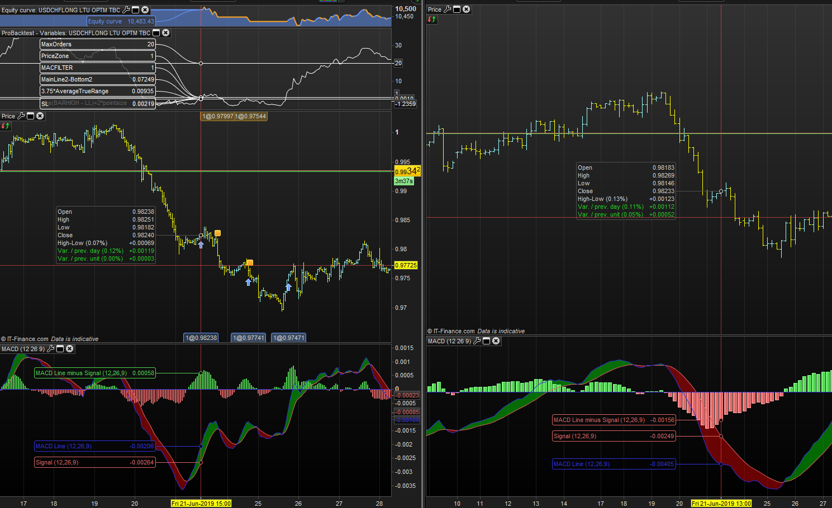Click the MACFILTER variable row
Viewport: 832px width, 508px height.
[x=98, y=68]
